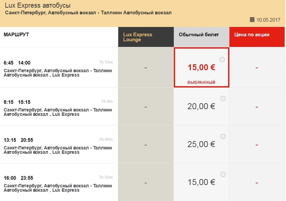Screen dimensions: 286x201
Task: Click the 8:15 15:15 departure times
Action: point(17,102)
